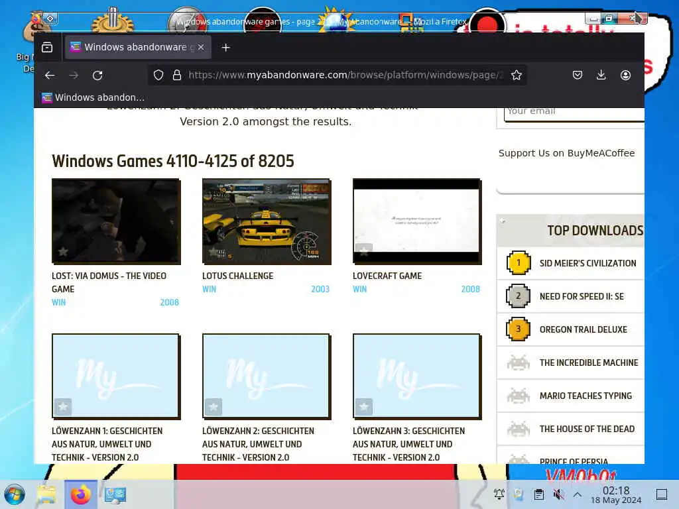
Task: Favorite Lotus Challenge with its star
Action: (213, 251)
